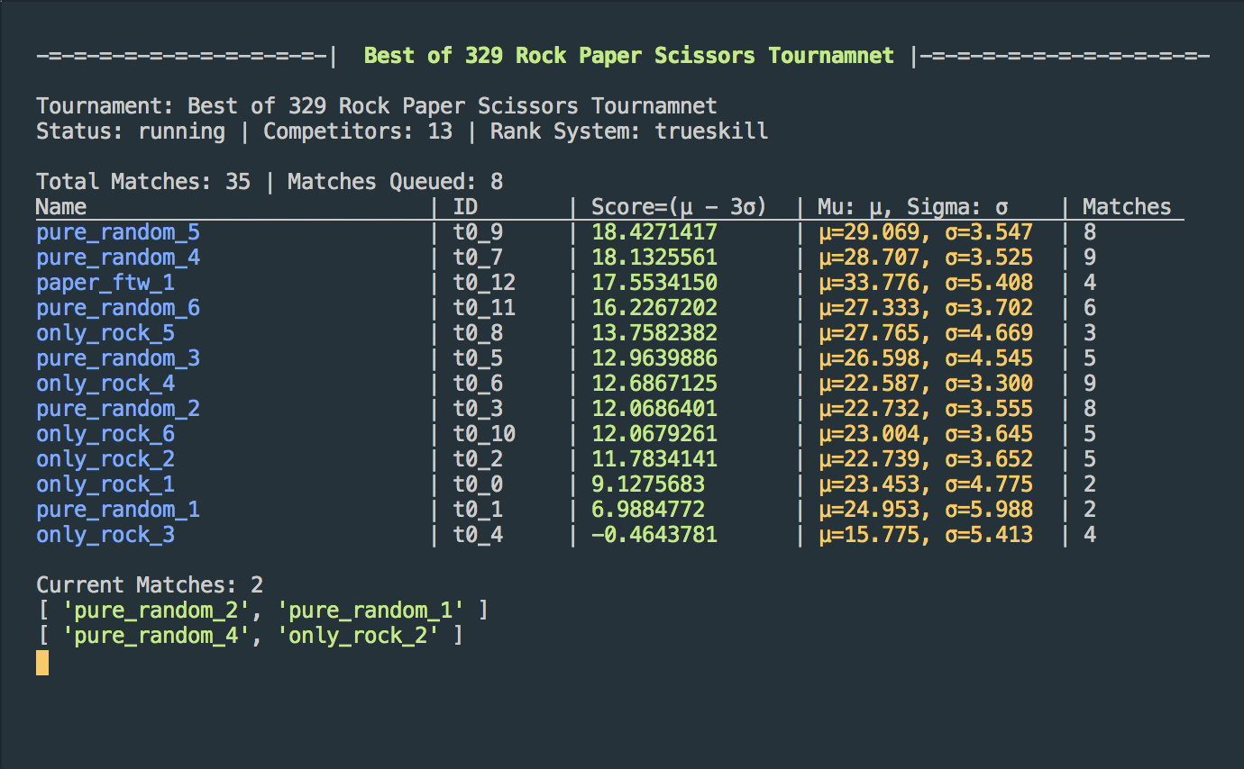Screen dimensions: 1244x769
Task: Click the score value 13.7582382
Action: pos(654,333)
